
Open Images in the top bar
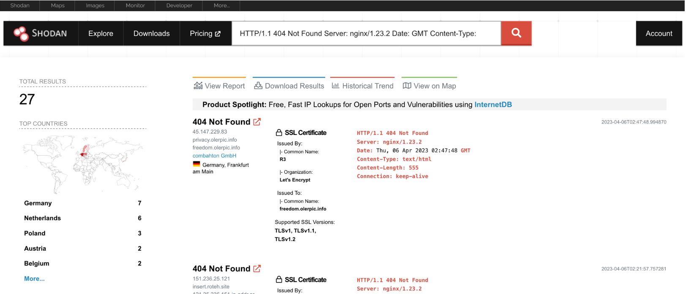click(95, 5)
